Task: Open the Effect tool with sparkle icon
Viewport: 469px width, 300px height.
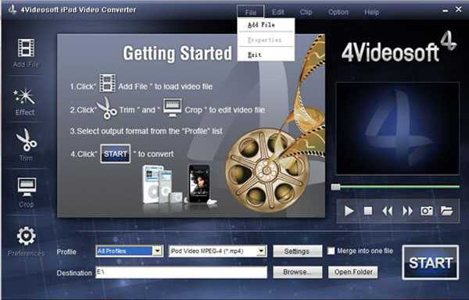Action: 24,96
